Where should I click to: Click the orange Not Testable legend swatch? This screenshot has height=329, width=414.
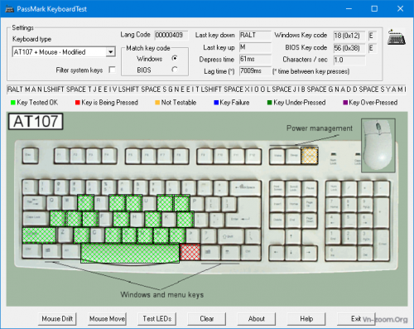pyautogui.click(x=157, y=103)
